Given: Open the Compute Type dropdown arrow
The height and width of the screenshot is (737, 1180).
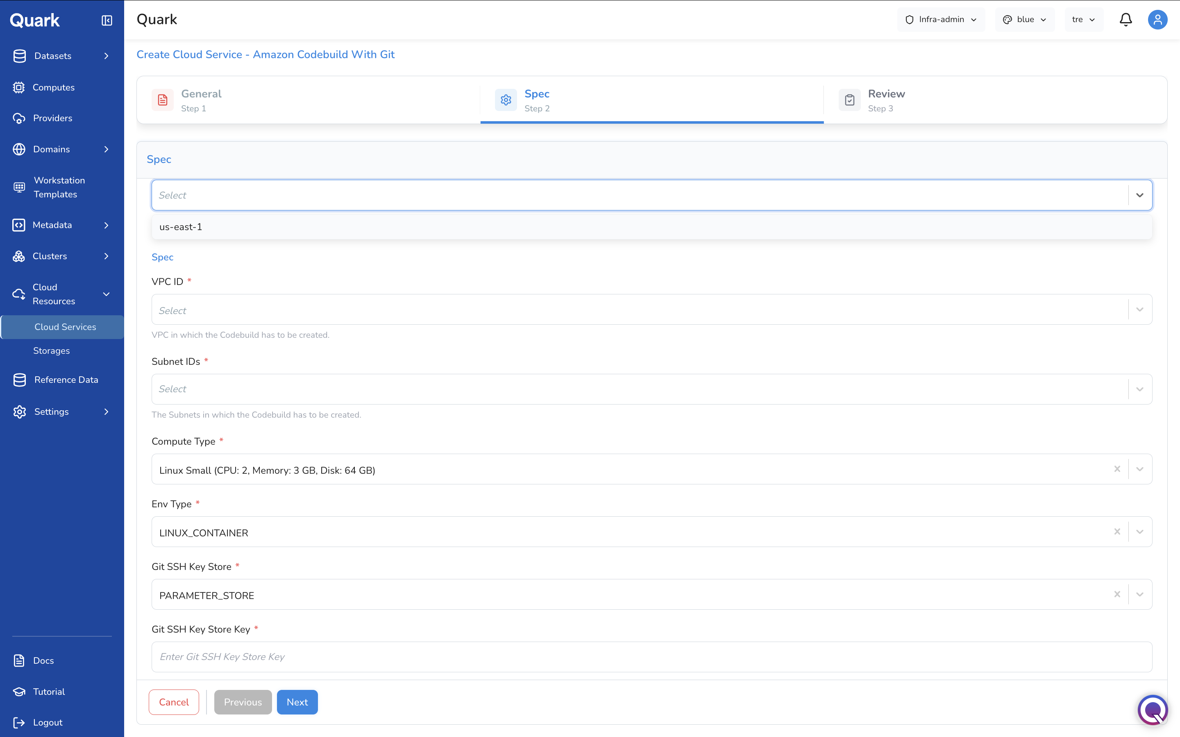Looking at the screenshot, I should (x=1140, y=469).
